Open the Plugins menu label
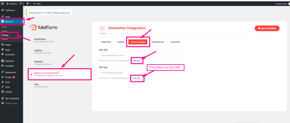Image resolution: width=290 pixels, height=123 pixels. pos(8,77)
